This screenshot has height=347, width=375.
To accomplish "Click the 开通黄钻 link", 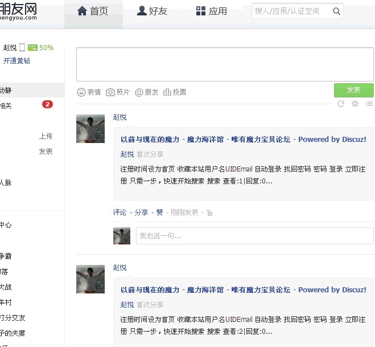I will 17,61.
